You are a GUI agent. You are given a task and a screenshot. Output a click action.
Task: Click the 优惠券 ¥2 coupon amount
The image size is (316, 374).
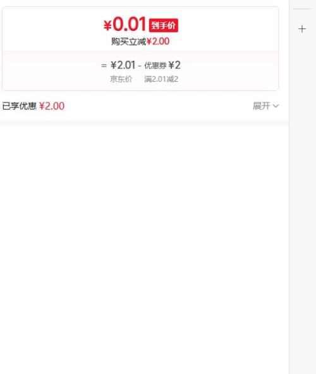point(162,65)
